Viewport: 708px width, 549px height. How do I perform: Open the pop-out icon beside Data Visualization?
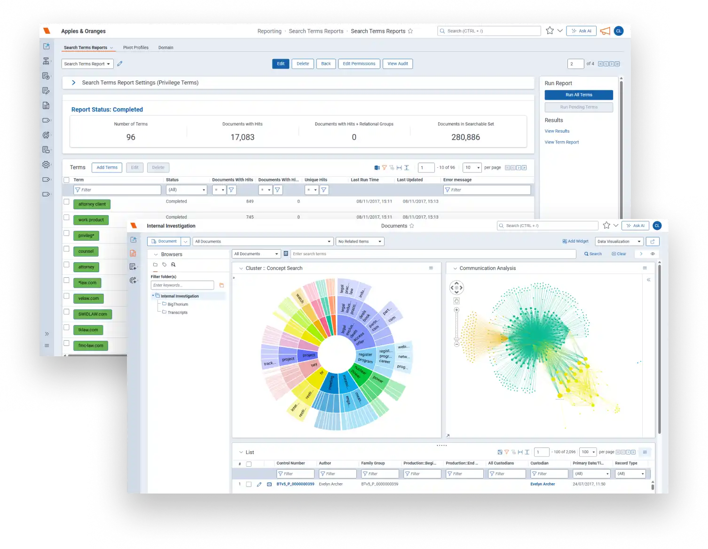click(653, 241)
